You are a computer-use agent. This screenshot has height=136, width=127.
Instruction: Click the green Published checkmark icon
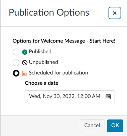[25, 52]
